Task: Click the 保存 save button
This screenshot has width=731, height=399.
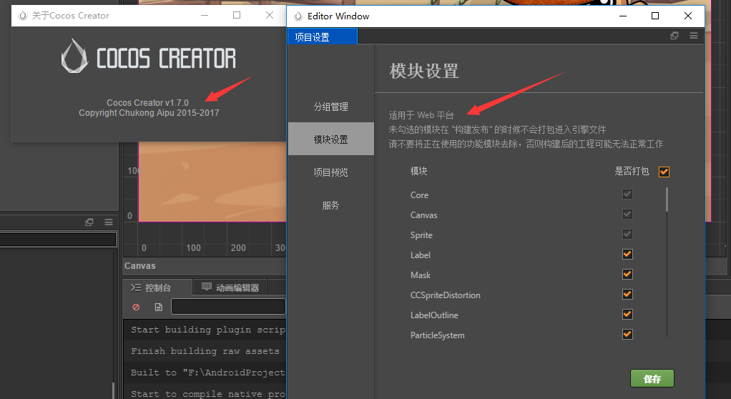Action: [x=652, y=378]
